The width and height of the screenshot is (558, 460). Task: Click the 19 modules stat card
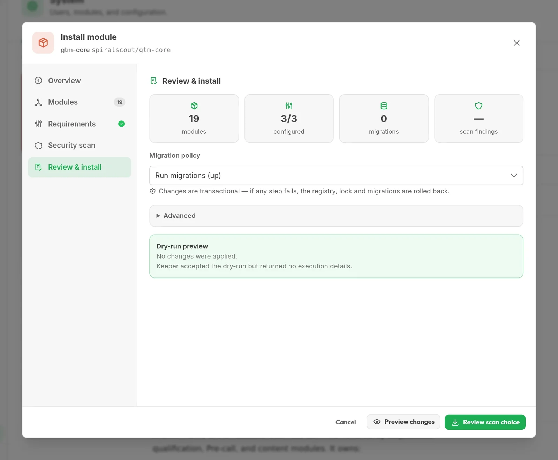pos(194,119)
